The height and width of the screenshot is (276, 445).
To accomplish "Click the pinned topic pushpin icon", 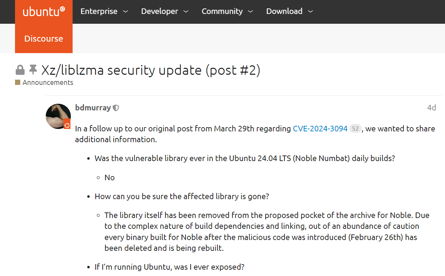I will [33, 70].
